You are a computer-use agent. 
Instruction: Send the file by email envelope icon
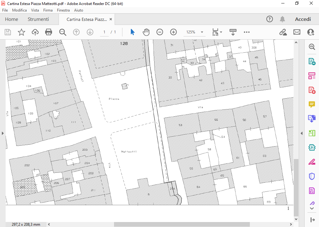click(297, 32)
